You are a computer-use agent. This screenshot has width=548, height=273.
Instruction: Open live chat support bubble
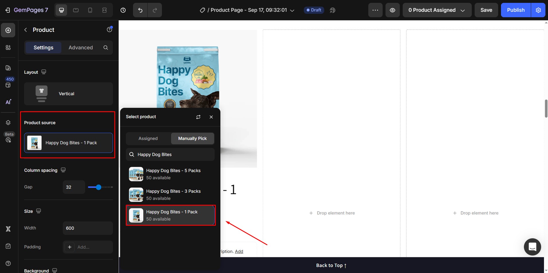pos(532,247)
